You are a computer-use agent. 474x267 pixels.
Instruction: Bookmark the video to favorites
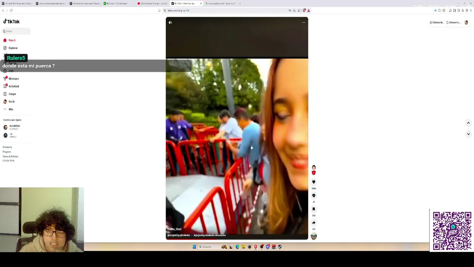(314, 209)
